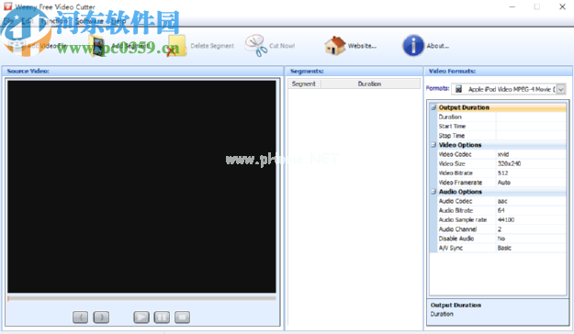
Task: Step to the next frame
Action: point(101,317)
